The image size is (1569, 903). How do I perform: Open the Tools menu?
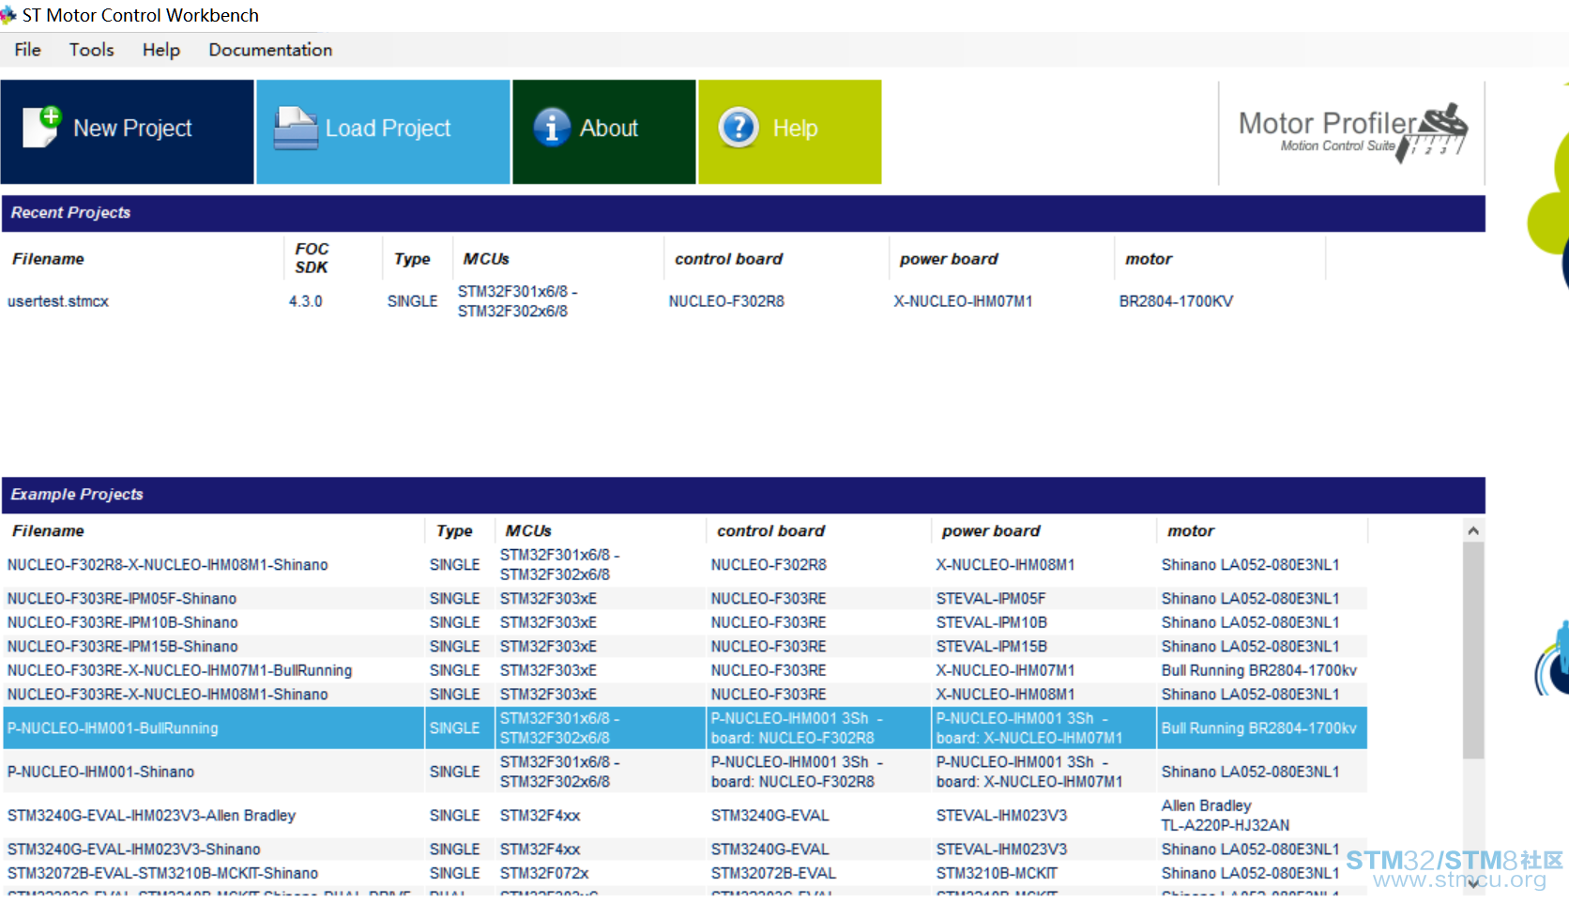coord(91,50)
